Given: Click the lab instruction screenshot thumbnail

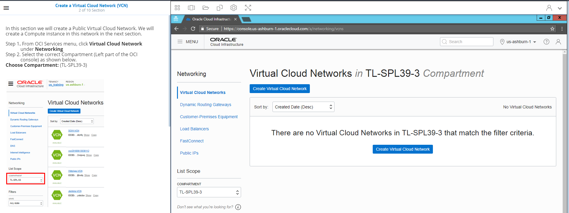Looking at the screenshot, I should (55, 143).
